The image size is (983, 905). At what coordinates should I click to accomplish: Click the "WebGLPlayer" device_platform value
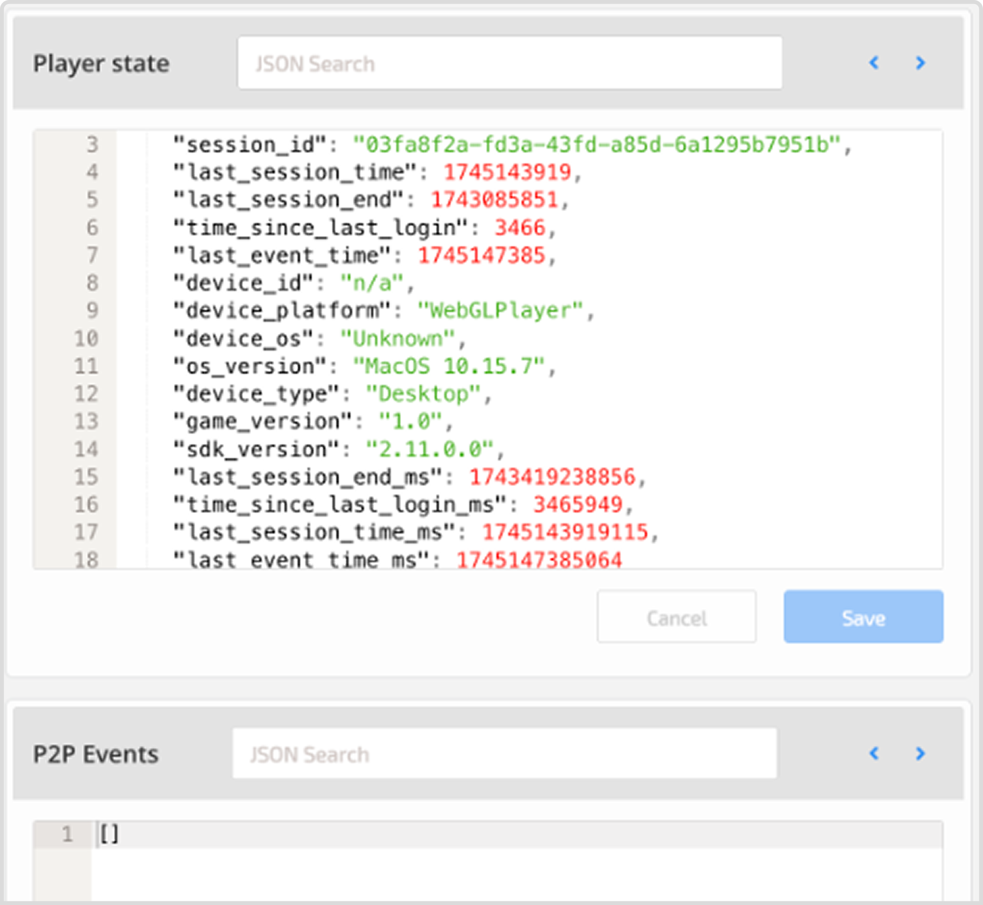(x=501, y=311)
